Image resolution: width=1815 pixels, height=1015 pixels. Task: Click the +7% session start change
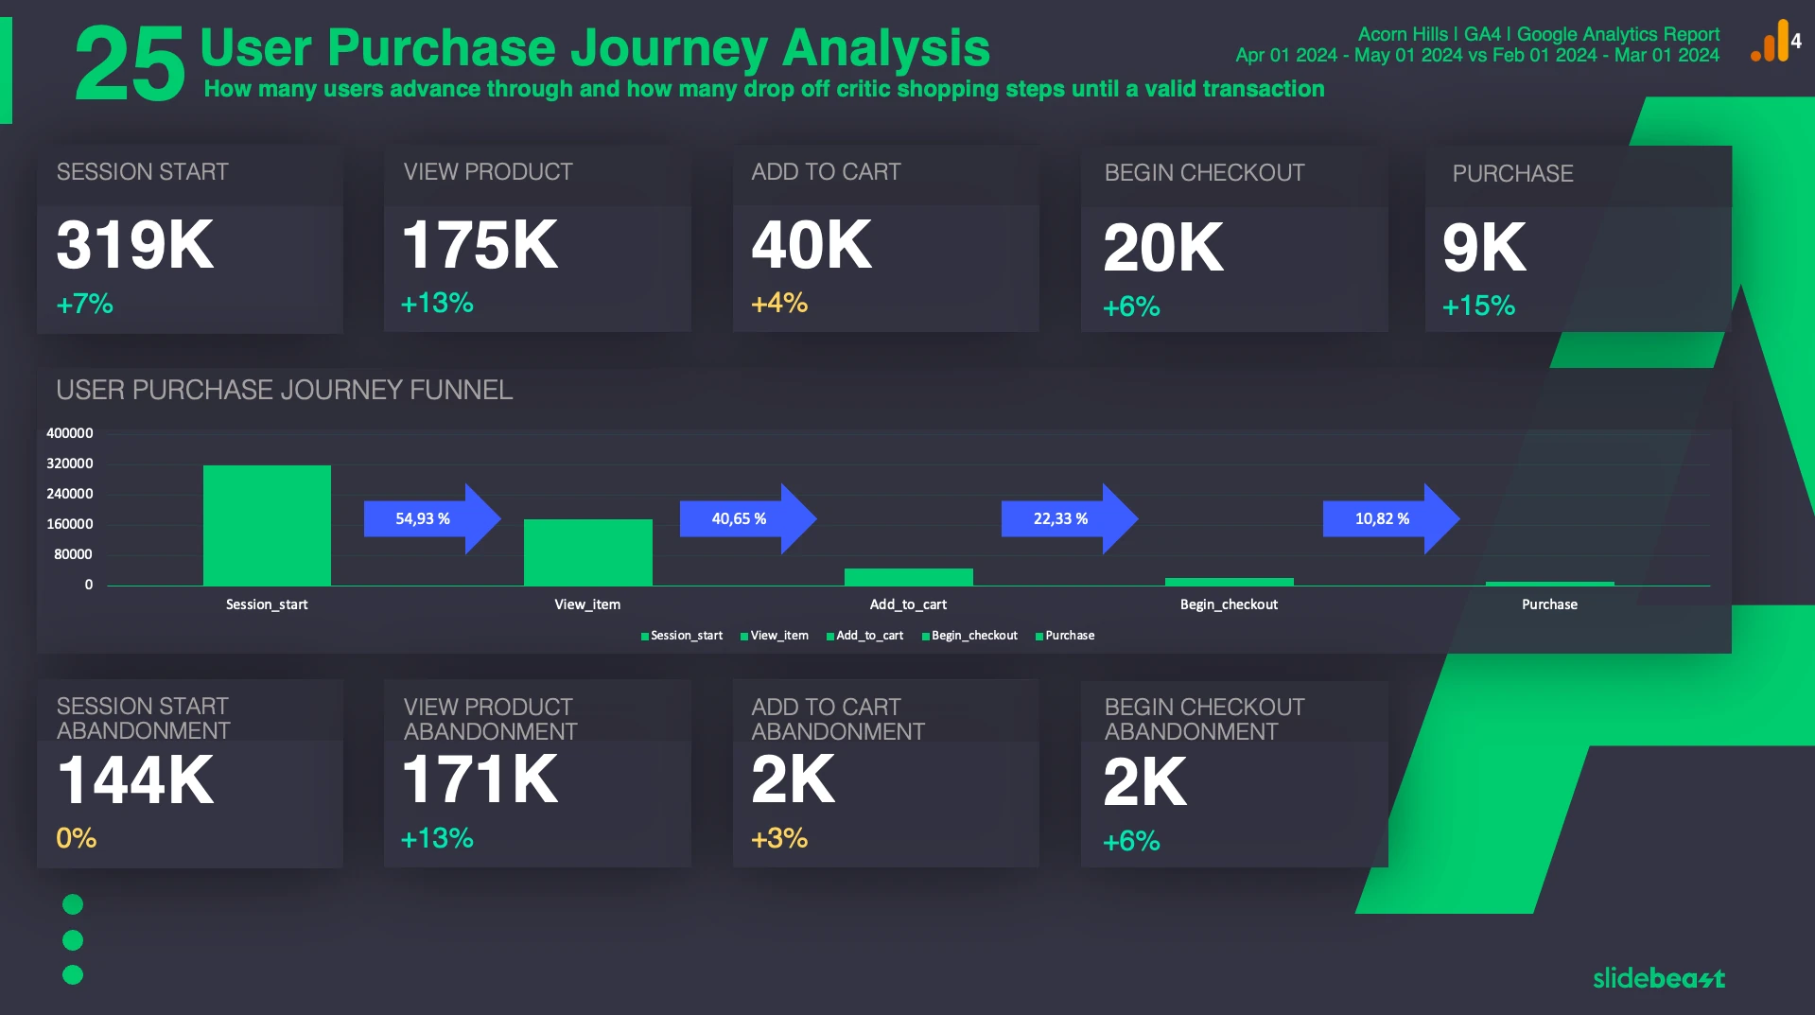tap(84, 304)
